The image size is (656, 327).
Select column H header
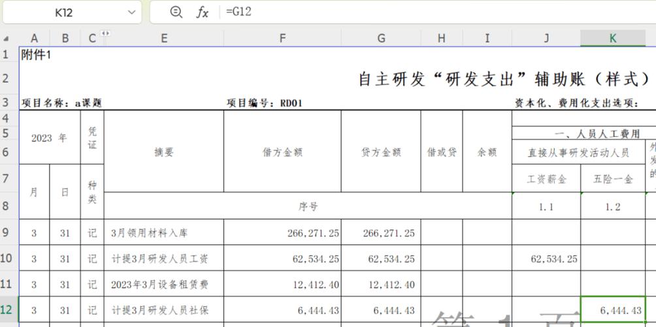click(442, 39)
